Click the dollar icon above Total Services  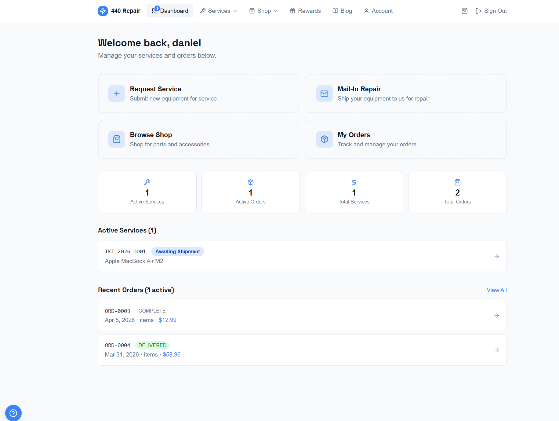tap(354, 182)
